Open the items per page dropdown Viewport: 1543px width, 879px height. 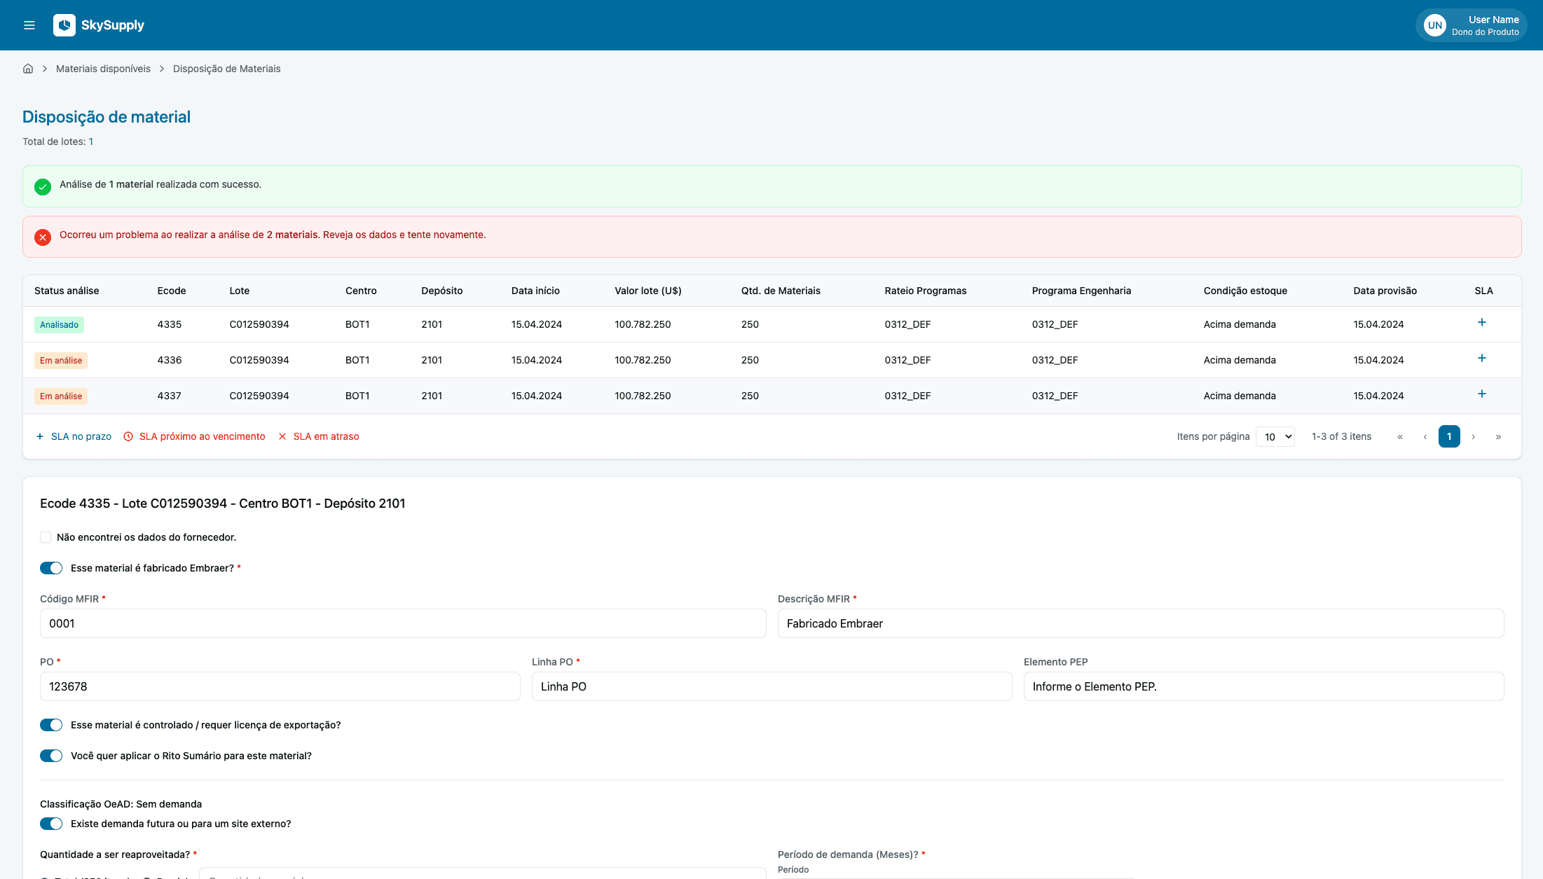pos(1275,437)
